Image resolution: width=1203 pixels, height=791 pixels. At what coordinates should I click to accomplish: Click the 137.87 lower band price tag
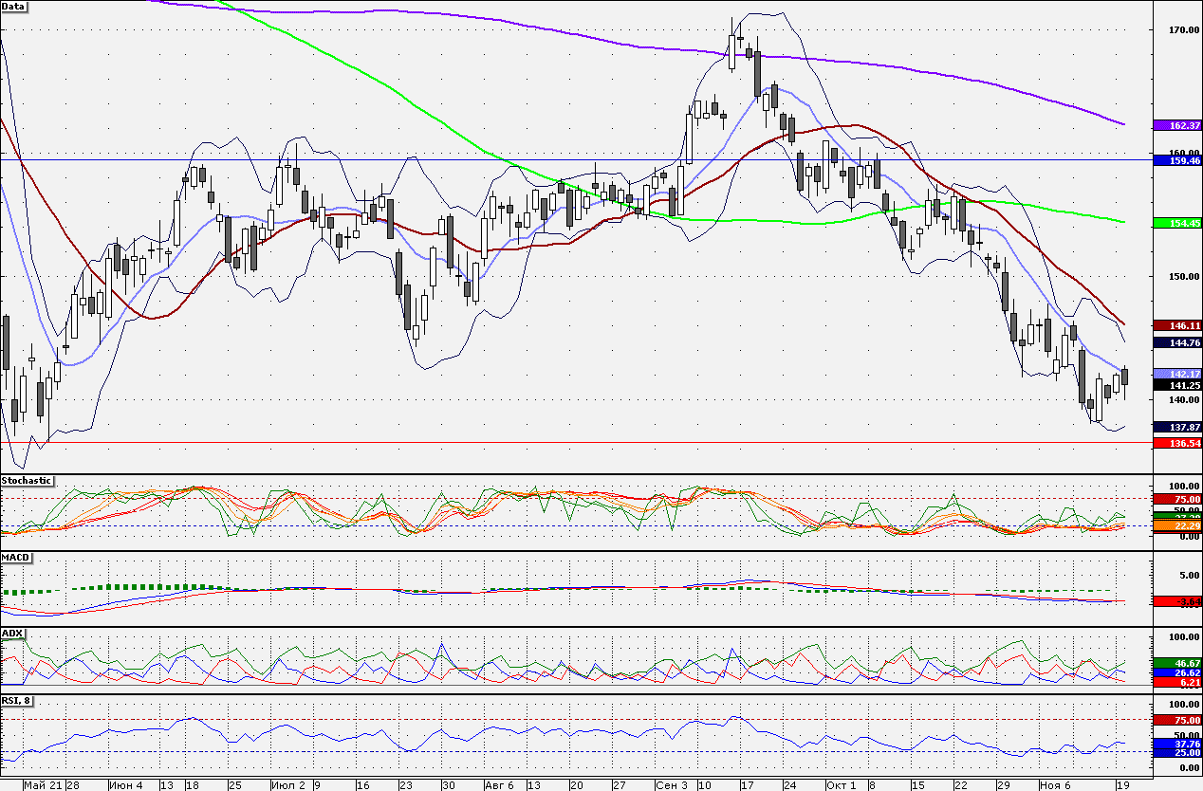1176,427
